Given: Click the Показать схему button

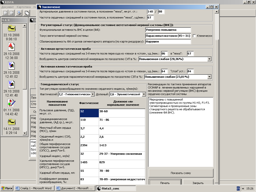Looking at the screenshot, I should (181, 173).
